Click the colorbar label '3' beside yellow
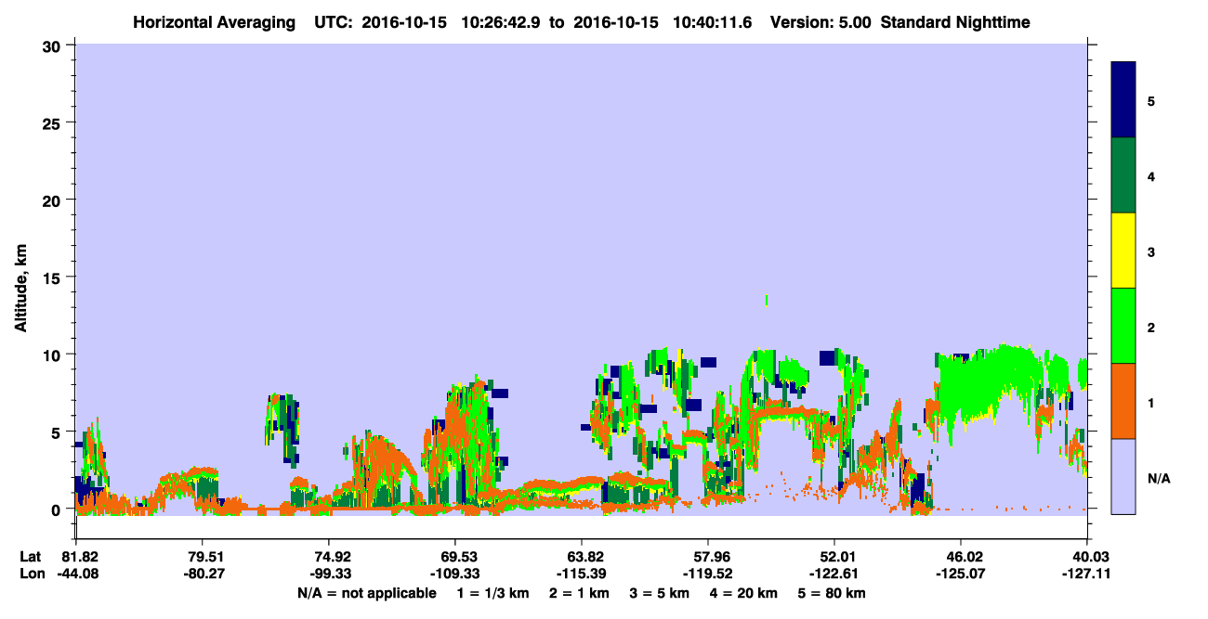 tap(1151, 251)
